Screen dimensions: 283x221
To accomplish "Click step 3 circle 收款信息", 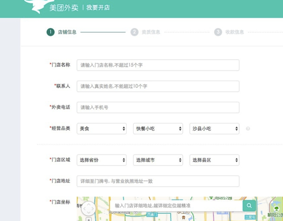I will [x=218, y=32].
